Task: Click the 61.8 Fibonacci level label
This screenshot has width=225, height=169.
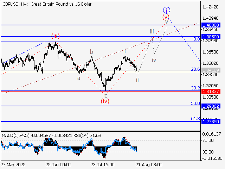Action: pyautogui.click(x=195, y=119)
